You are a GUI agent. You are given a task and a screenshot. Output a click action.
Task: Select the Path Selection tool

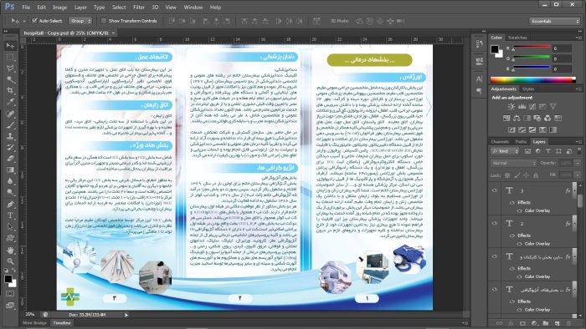coord(10,226)
